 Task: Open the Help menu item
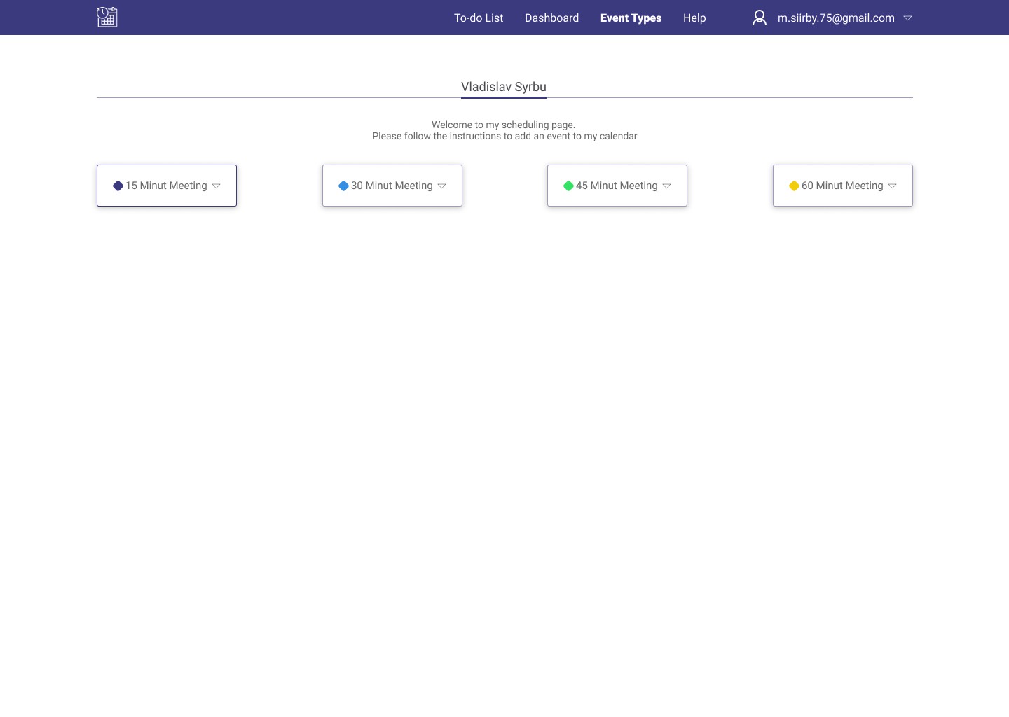point(694,18)
